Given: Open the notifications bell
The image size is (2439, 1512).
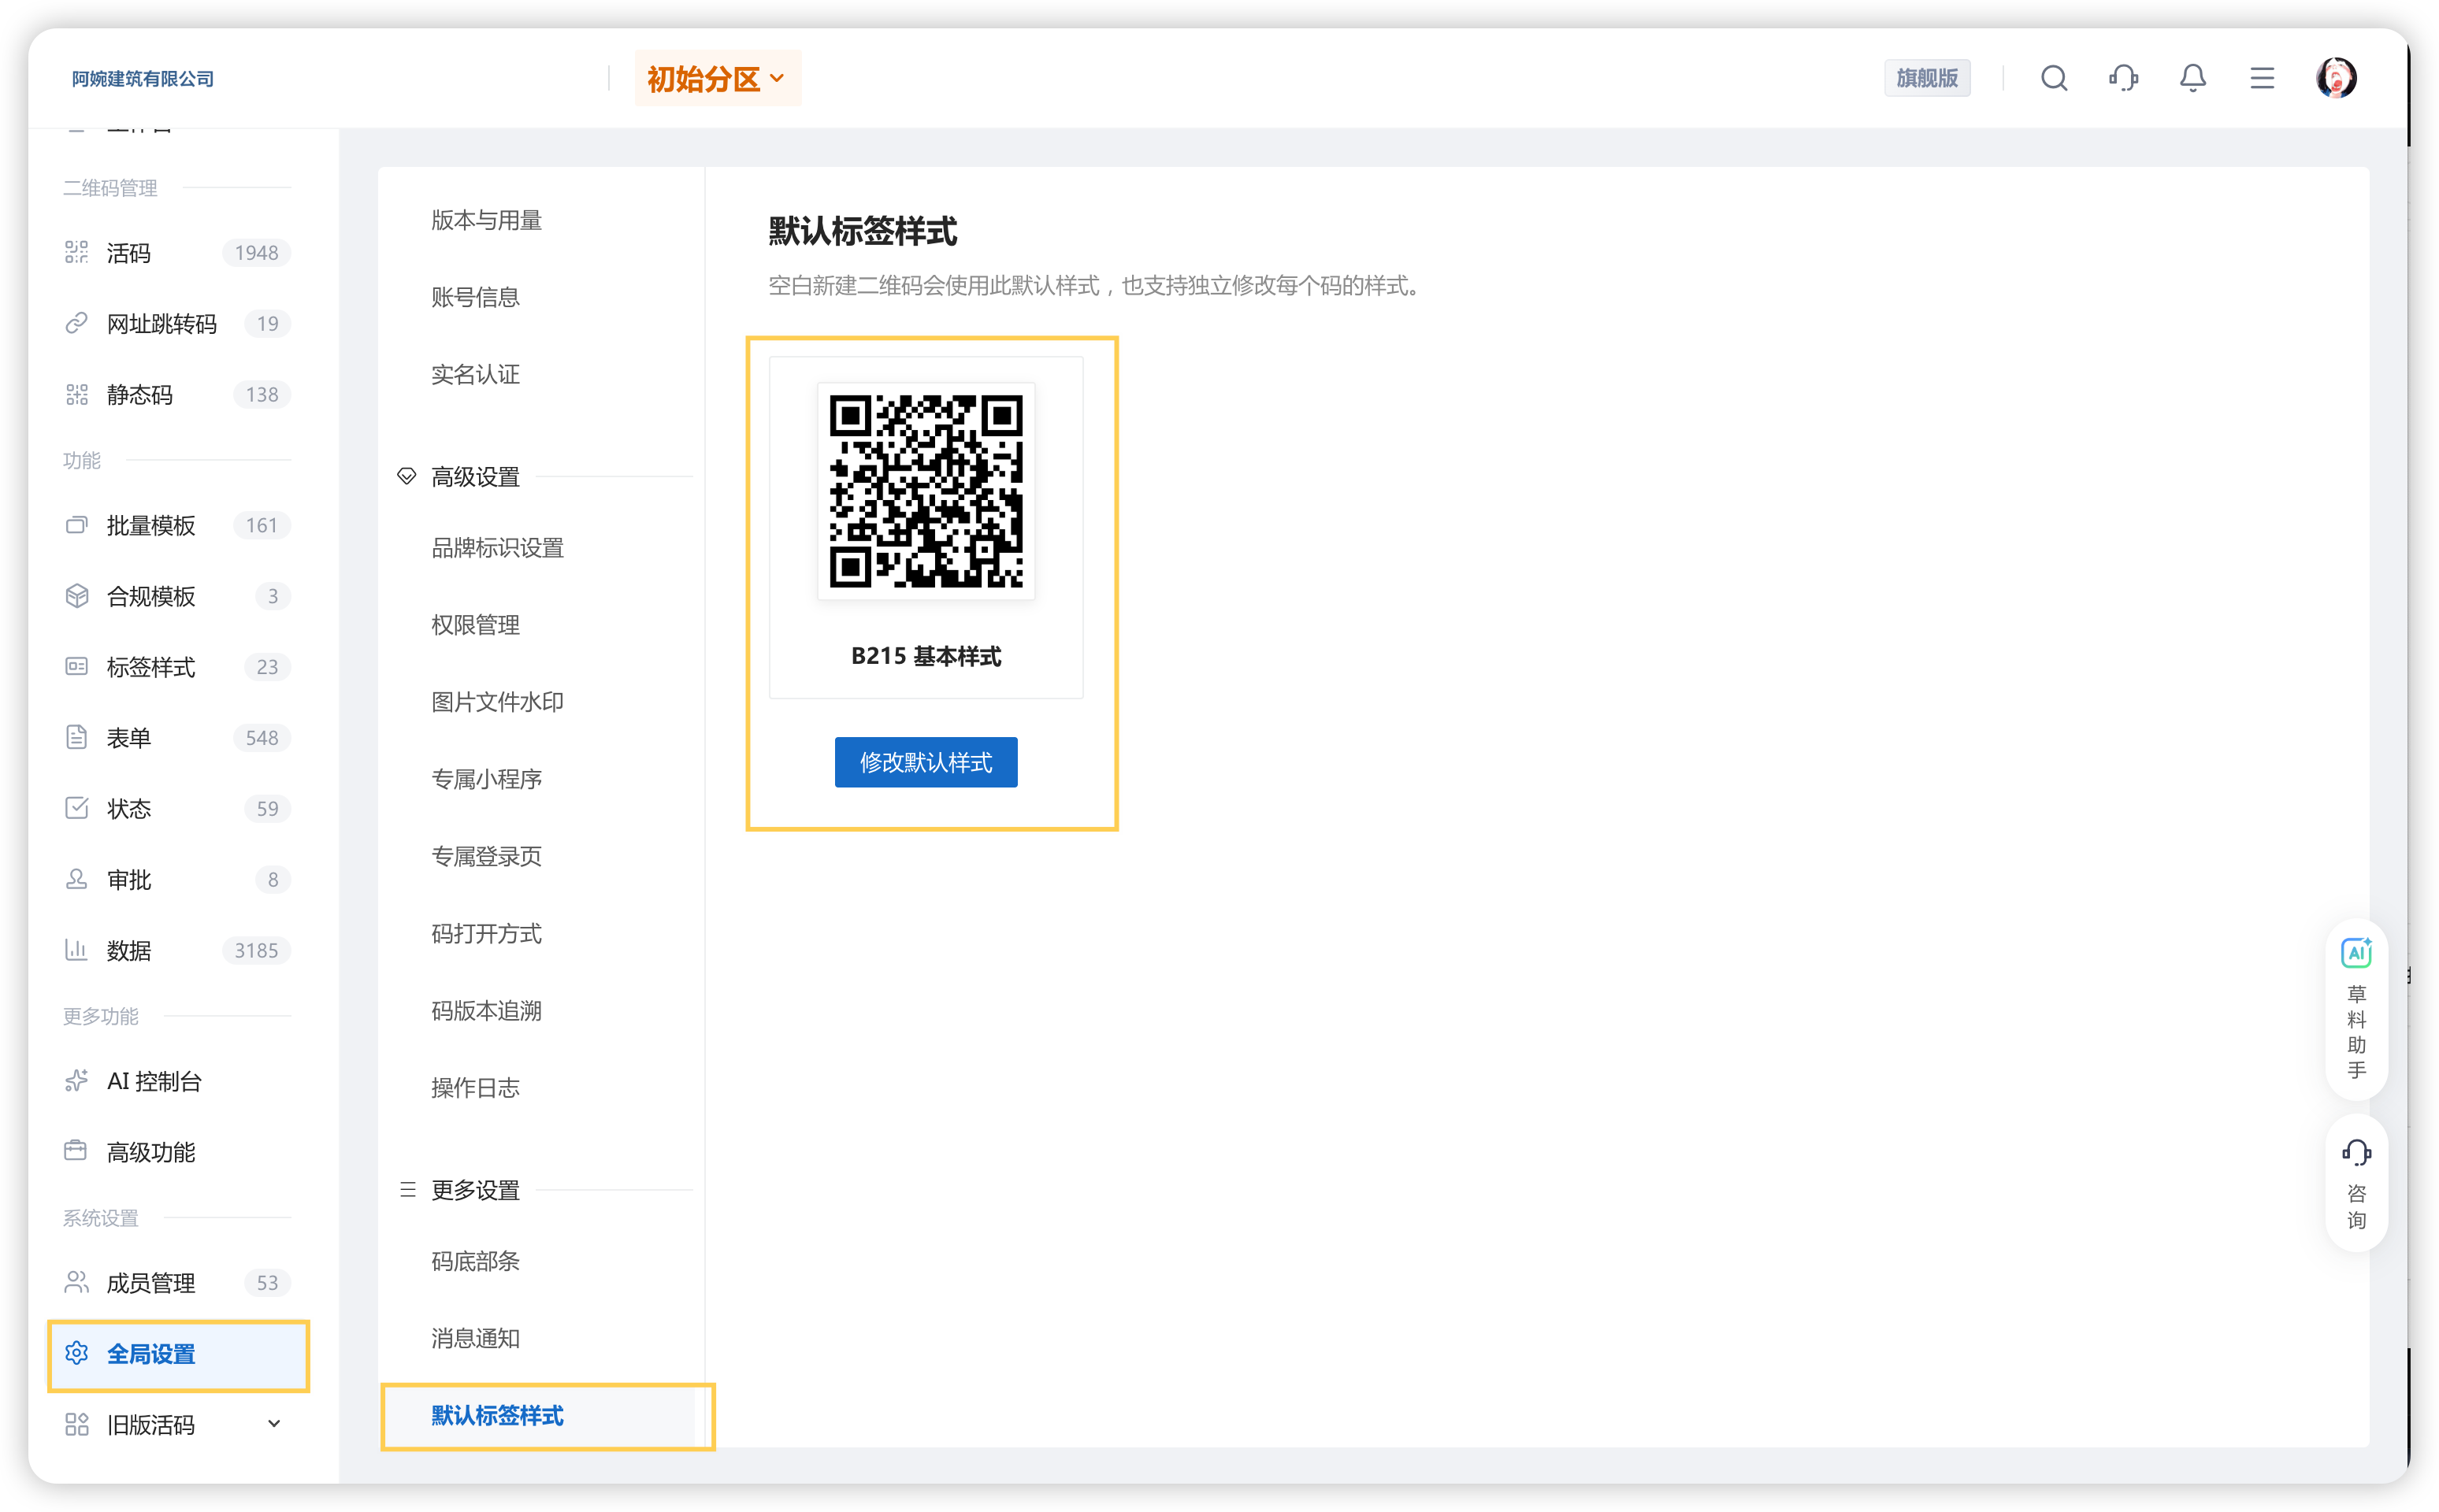Looking at the screenshot, I should pos(2192,78).
